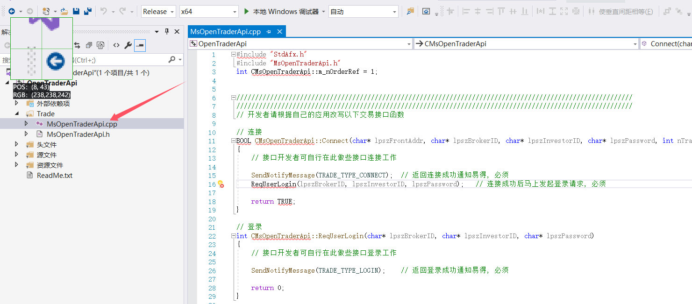Select the Trade folder item

[46, 114]
